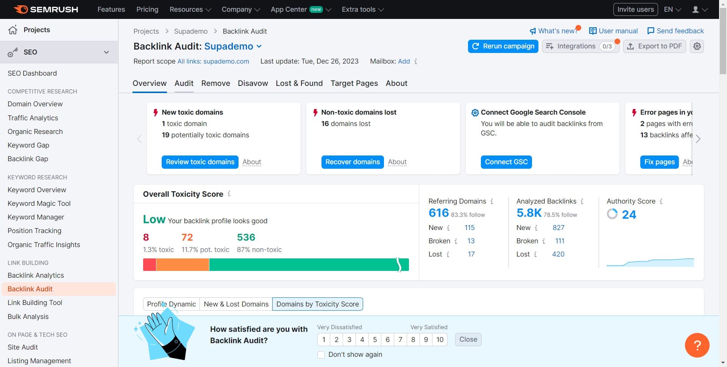Click Review toxic domains button
The height and width of the screenshot is (367, 727).
(x=200, y=162)
